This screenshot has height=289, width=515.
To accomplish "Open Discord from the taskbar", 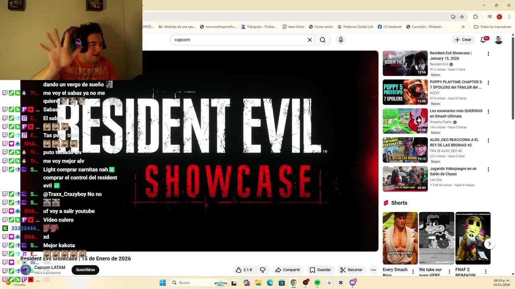I will [x=353, y=283].
